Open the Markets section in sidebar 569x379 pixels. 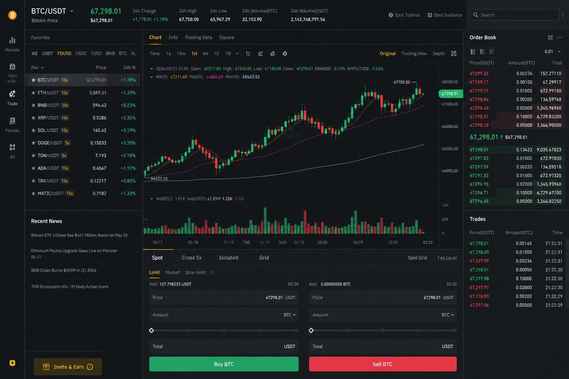click(x=12, y=44)
